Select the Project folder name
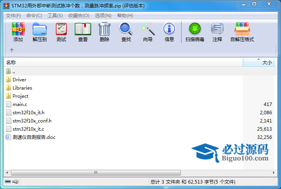 click(20, 96)
